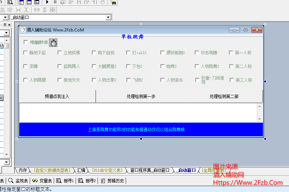Click the 处理检测第二部 button
Screen dimensions: 289x192
pyautogui.click(x=224, y=96)
